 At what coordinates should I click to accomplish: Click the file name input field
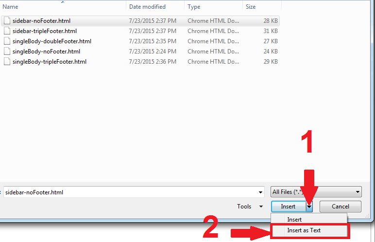tap(130, 192)
